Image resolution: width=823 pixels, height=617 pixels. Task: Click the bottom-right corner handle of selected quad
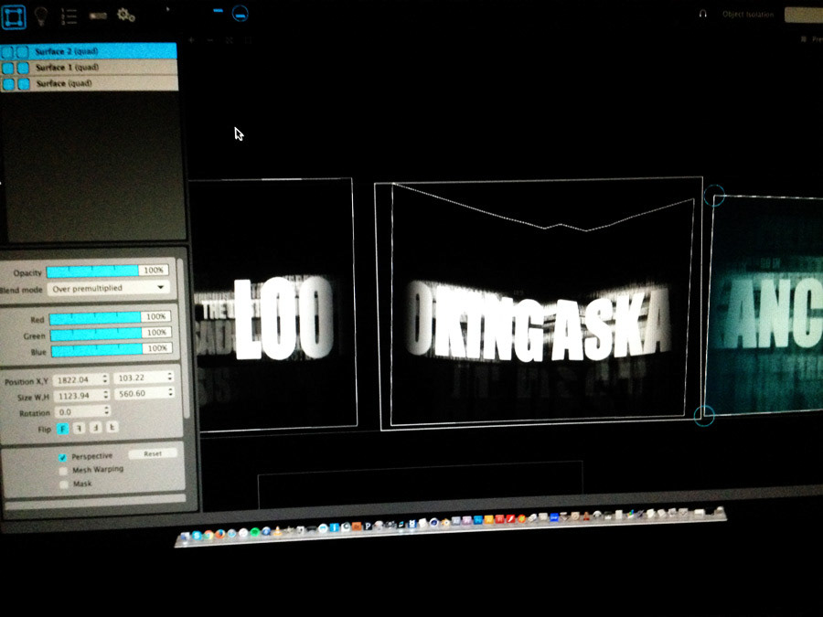click(704, 416)
